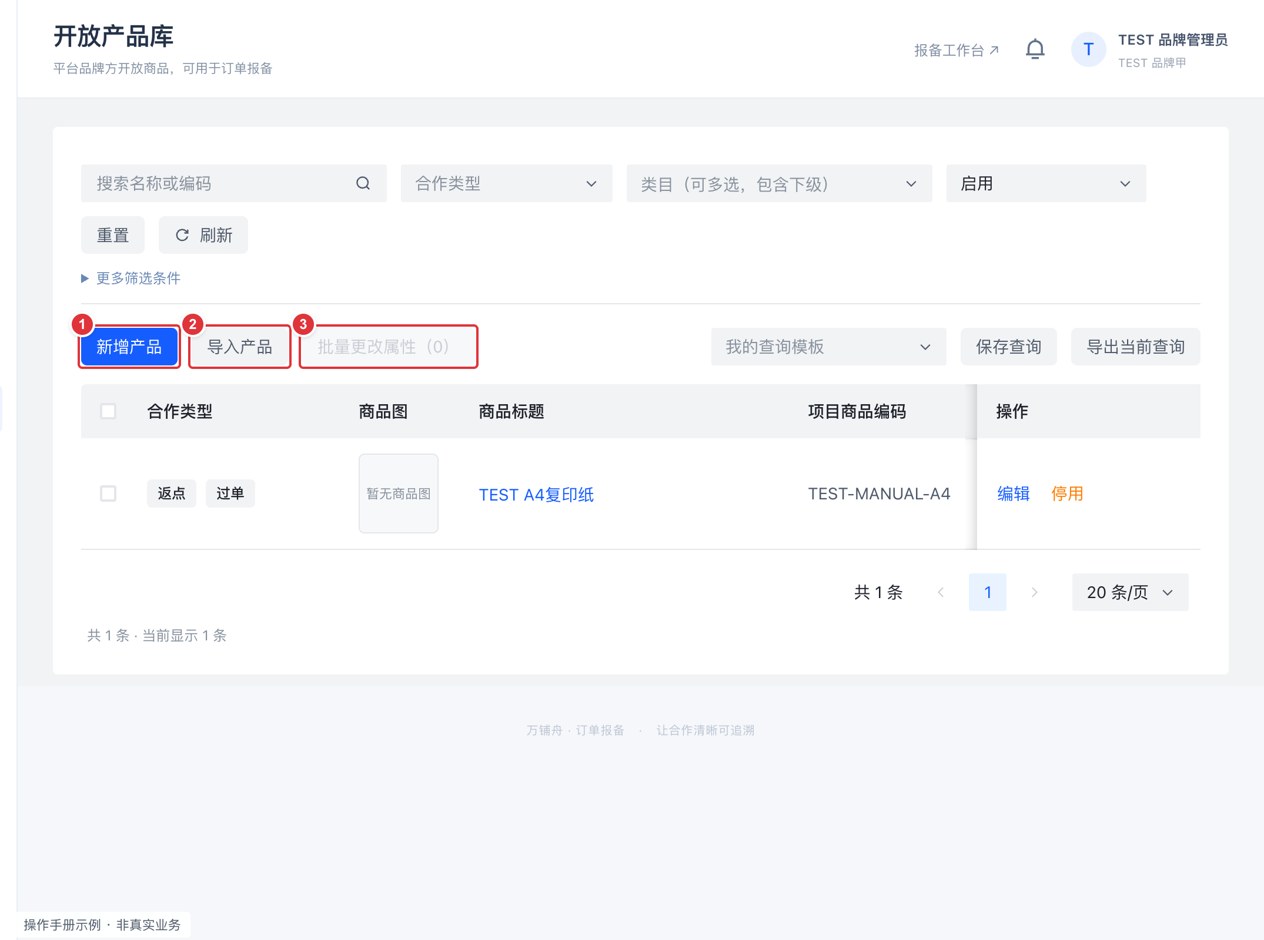This screenshot has height=940, width=1264.
Task: Click the TEST 品牌甲 brand text
Action: (1152, 63)
